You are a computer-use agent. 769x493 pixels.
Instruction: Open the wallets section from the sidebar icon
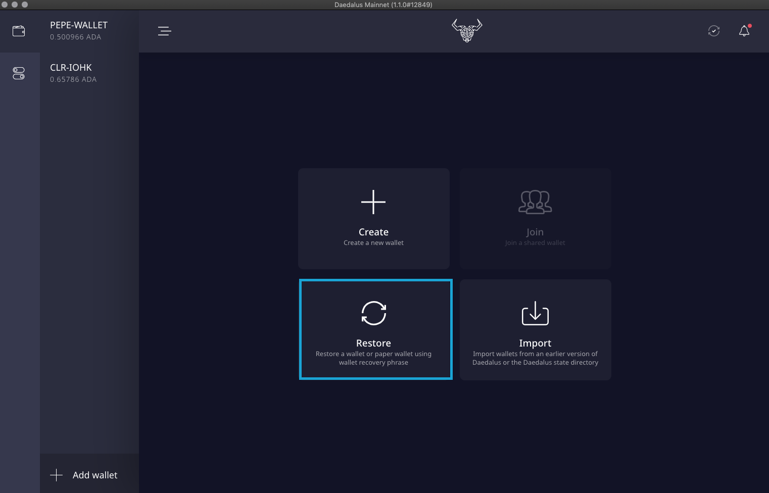pos(19,31)
